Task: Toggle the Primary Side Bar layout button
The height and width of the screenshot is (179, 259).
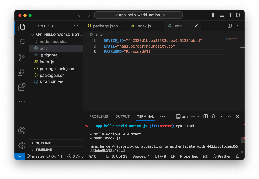Action: (x=214, y=15)
